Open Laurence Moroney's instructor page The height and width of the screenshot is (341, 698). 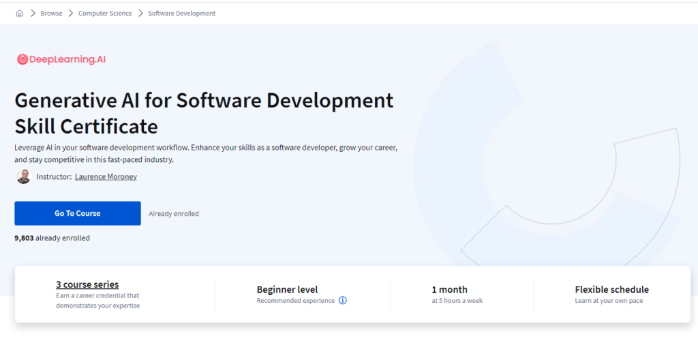[x=106, y=177]
